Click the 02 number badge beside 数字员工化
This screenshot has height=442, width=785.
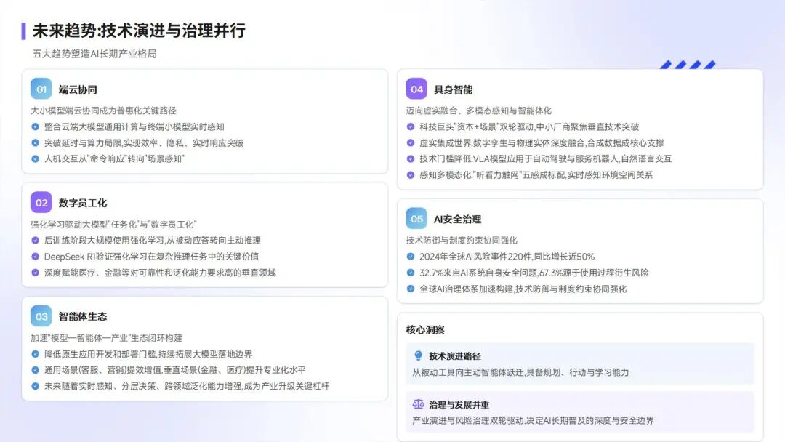[x=41, y=203]
